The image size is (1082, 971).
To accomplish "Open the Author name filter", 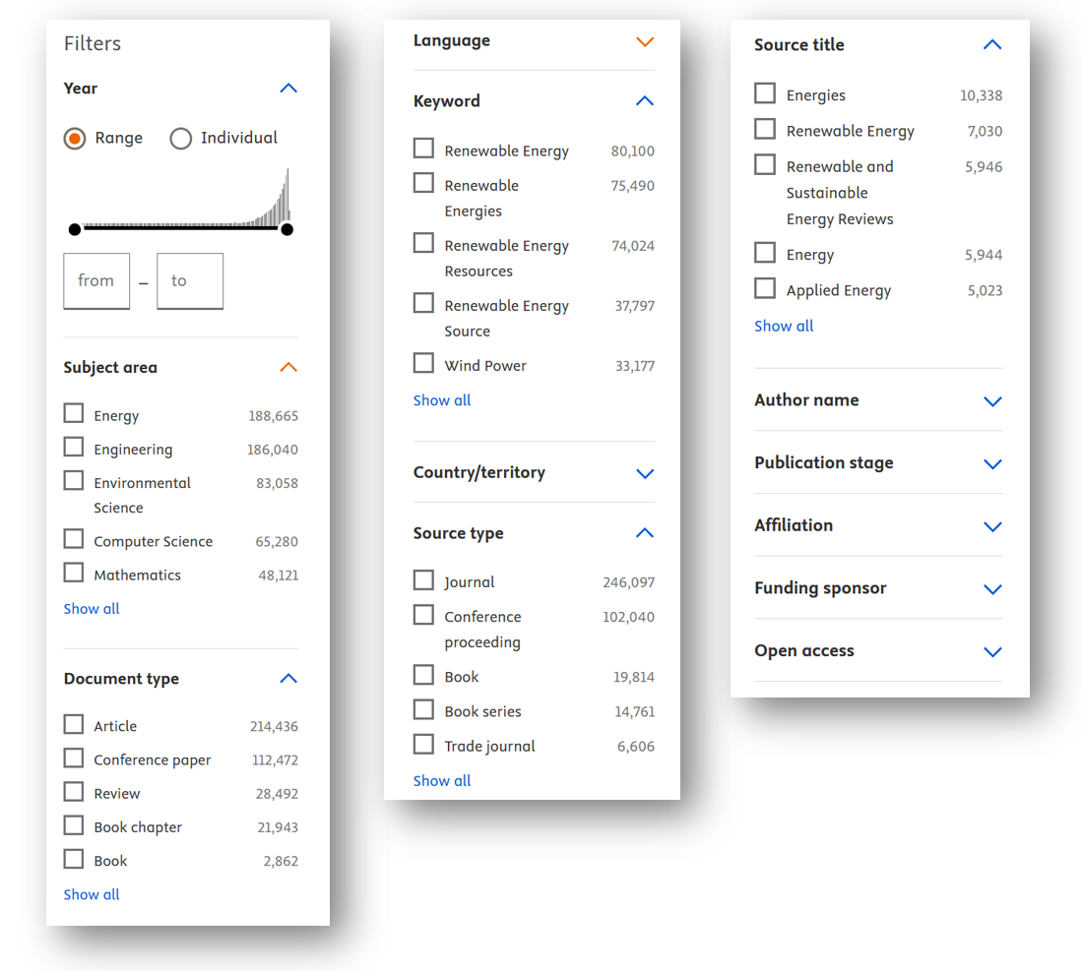I will click(992, 401).
